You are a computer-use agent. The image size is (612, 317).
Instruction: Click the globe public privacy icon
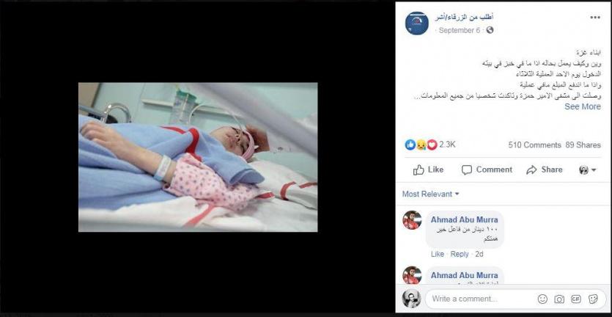(490, 30)
